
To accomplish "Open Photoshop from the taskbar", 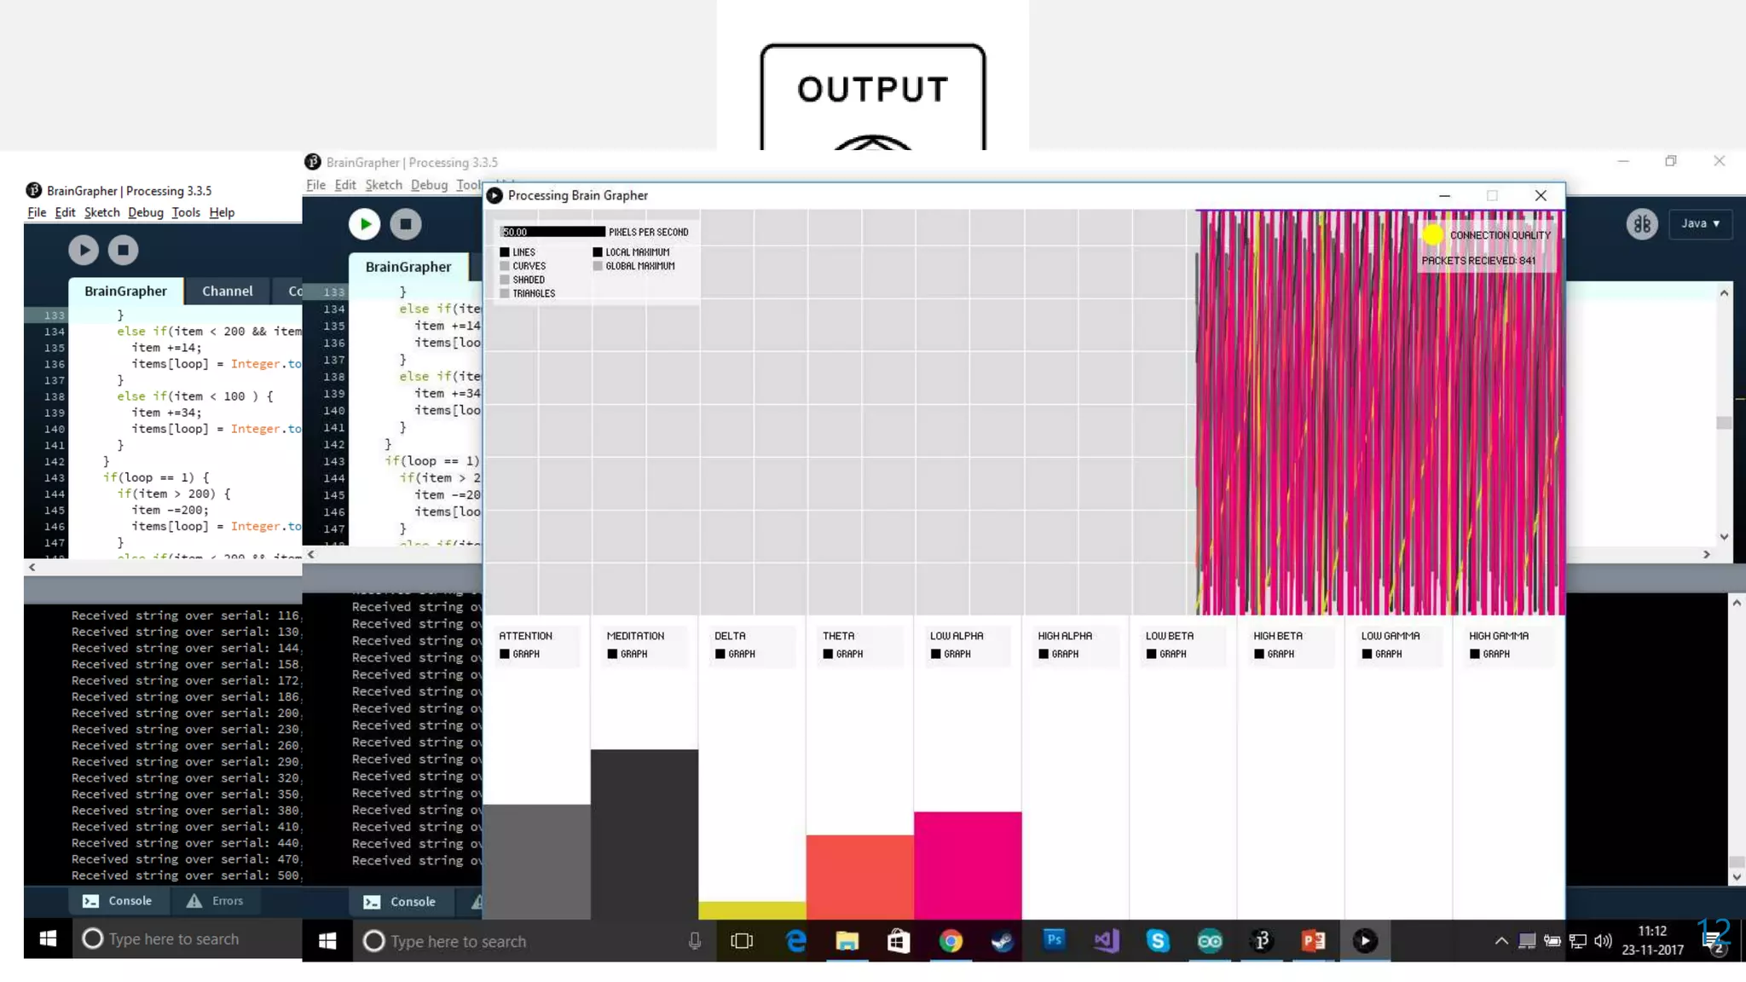I will click(1055, 940).
